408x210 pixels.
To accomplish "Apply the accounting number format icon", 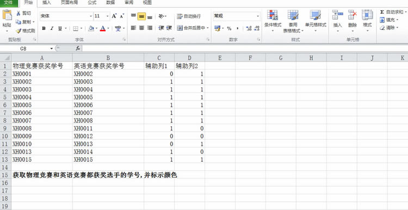I will [217, 28].
